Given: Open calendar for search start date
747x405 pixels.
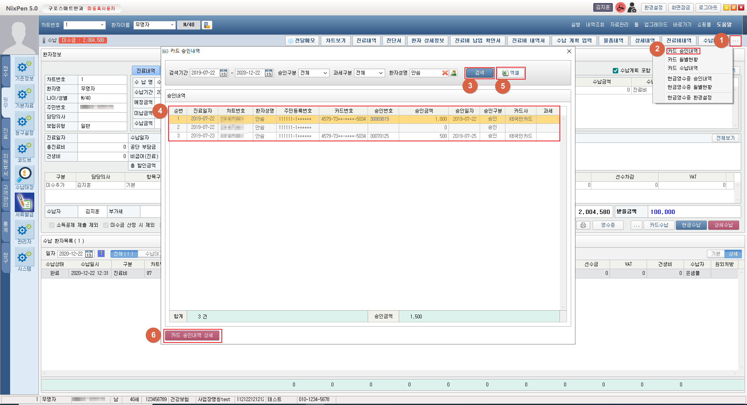Looking at the screenshot, I should [223, 73].
